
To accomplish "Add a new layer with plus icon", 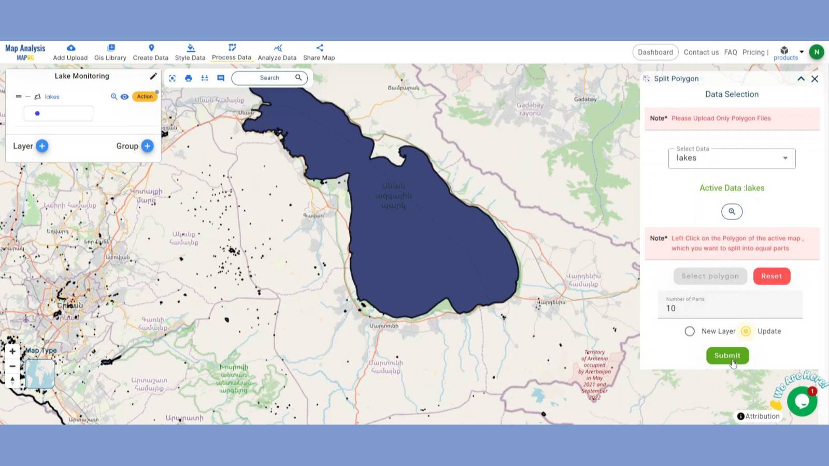I will pyautogui.click(x=42, y=146).
